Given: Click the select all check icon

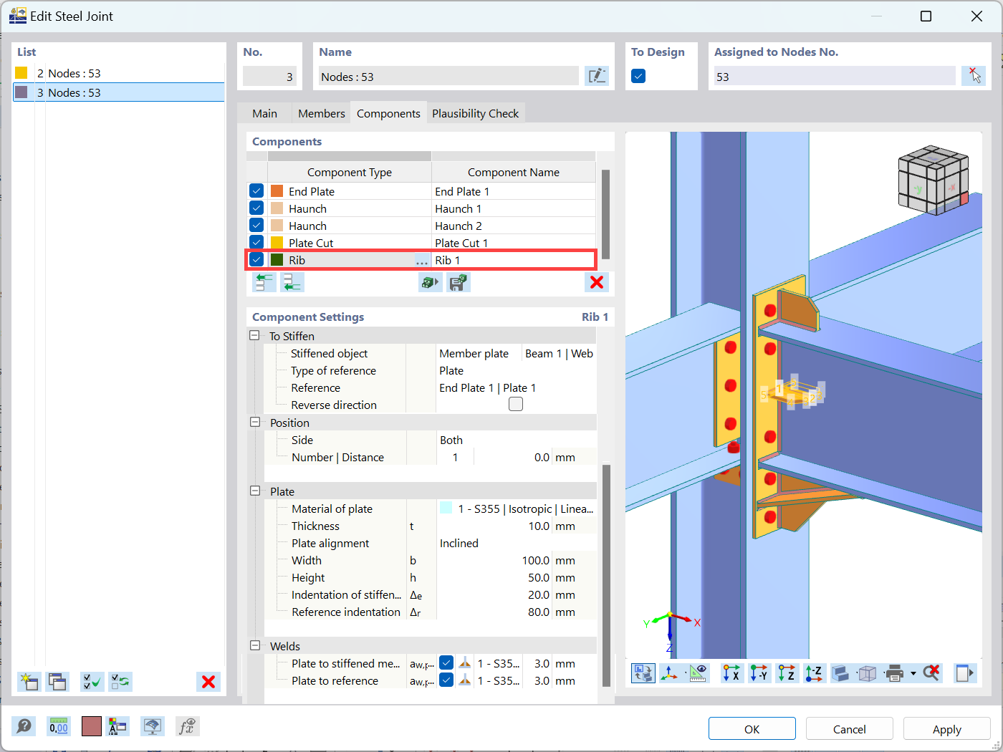Looking at the screenshot, I should pos(92,682).
